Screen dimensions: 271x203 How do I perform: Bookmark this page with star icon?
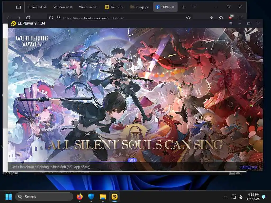(x=188, y=18)
